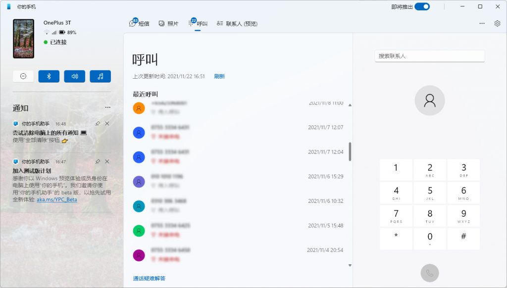
Task: Click the audio/speaker icon under the phone
Action: coord(74,76)
